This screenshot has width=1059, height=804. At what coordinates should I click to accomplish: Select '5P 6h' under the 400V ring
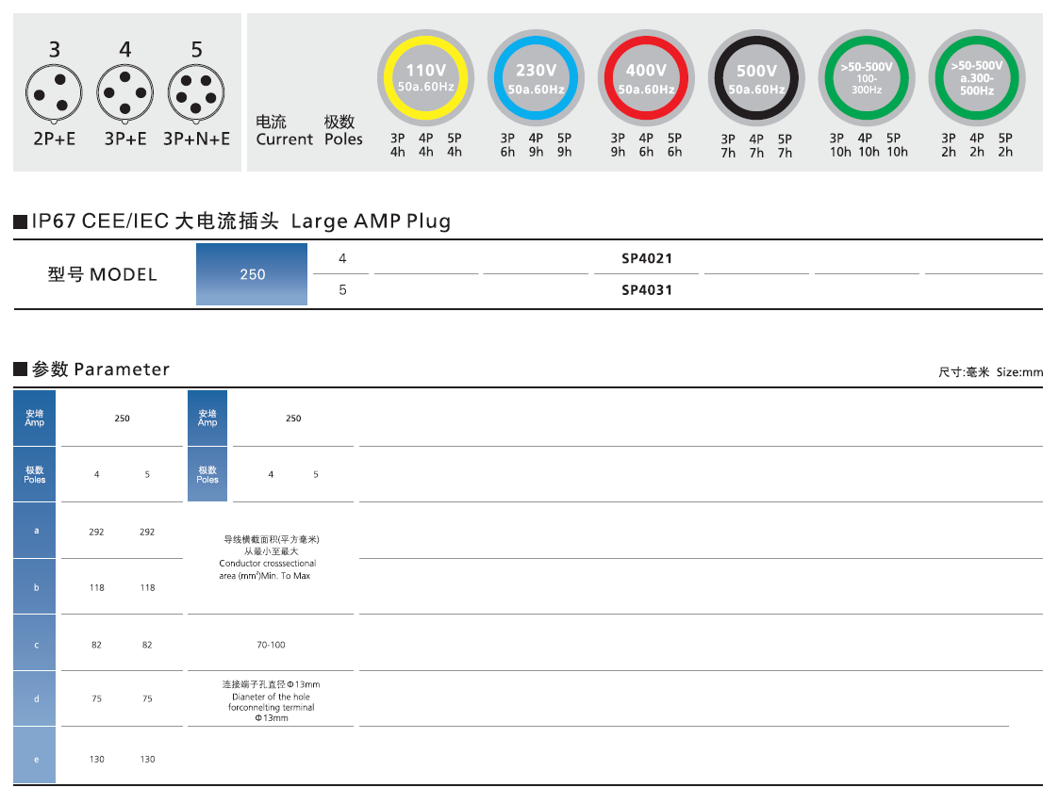click(x=674, y=145)
